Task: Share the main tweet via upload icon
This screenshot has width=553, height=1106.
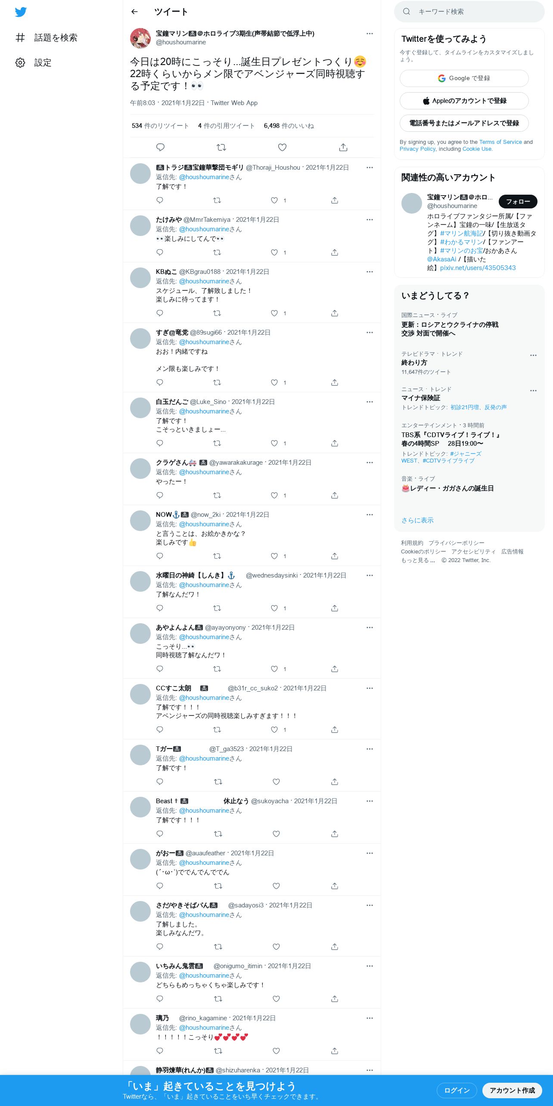Action: point(343,147)
